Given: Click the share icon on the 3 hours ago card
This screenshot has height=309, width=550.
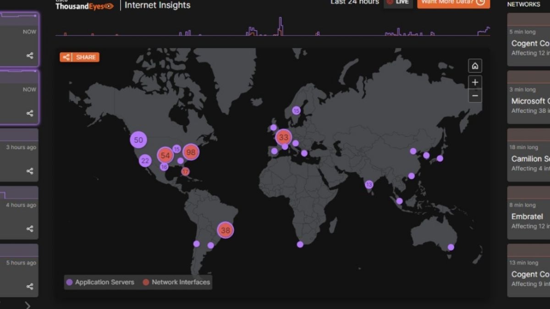Looking at the screenshot, I should click(30, 171).
